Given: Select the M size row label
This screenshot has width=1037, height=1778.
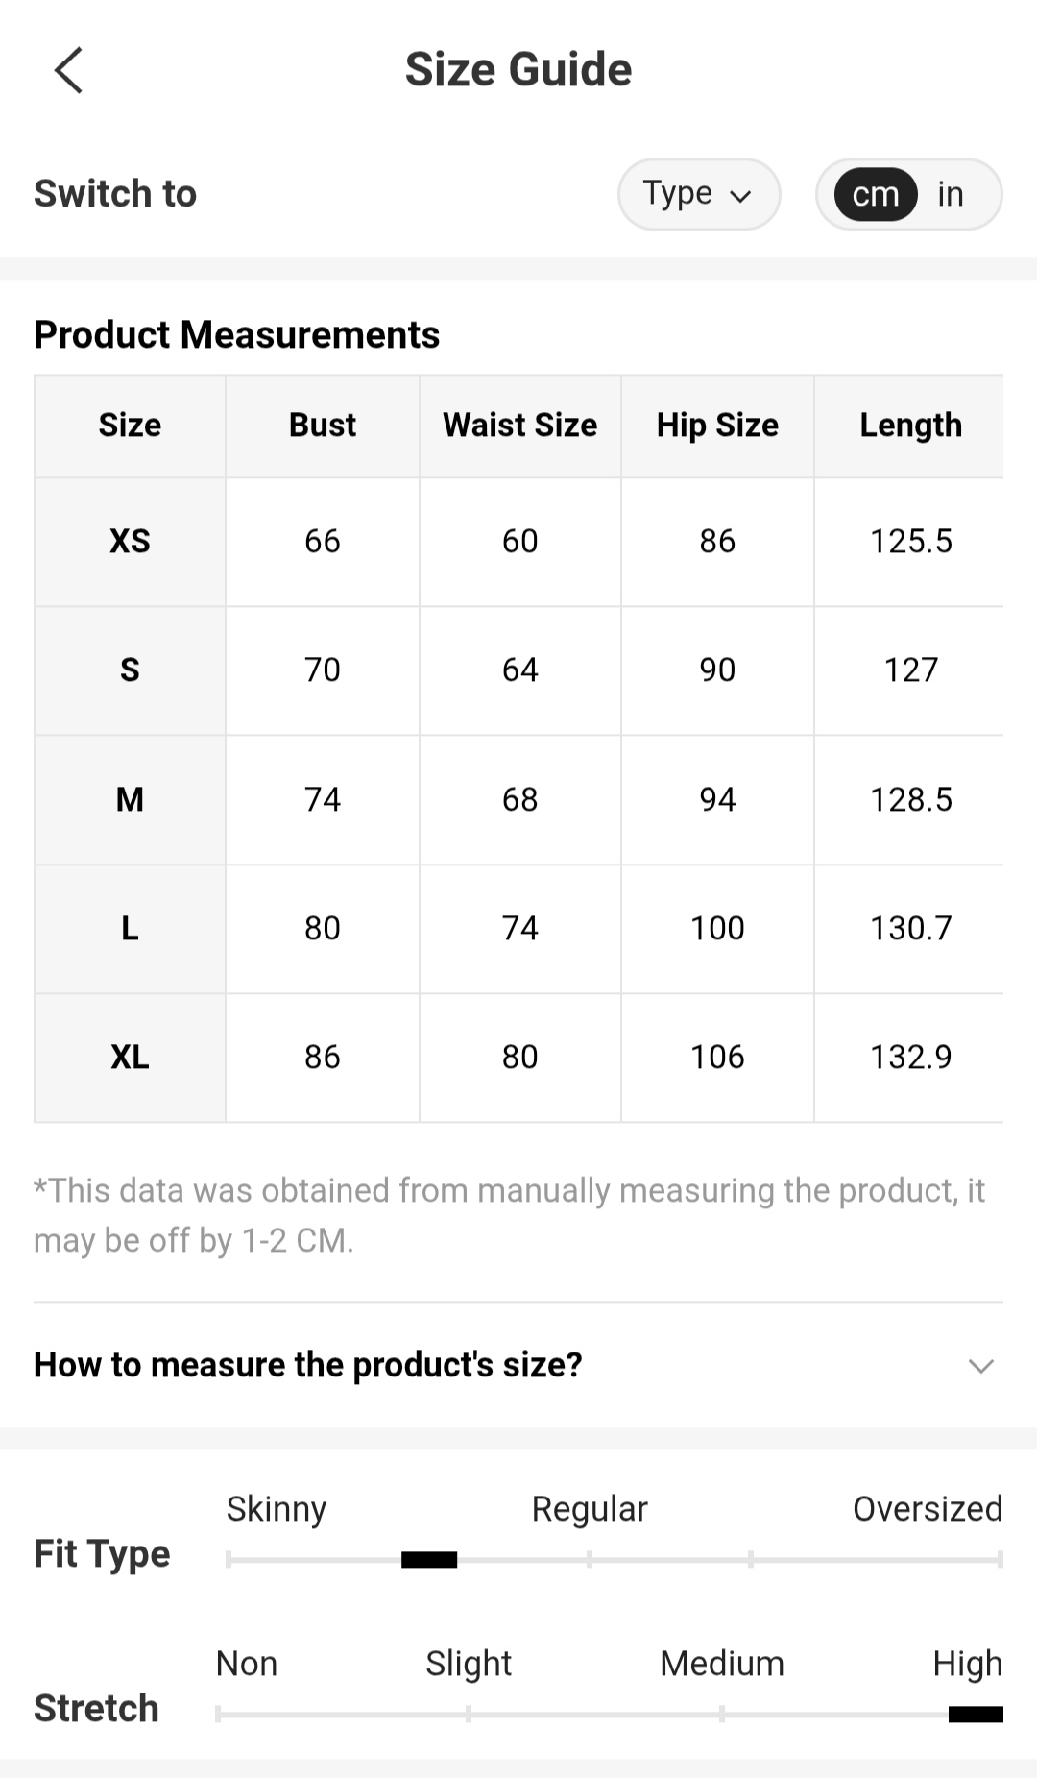Looking at the screenshot, I should [x=130, y=799].
